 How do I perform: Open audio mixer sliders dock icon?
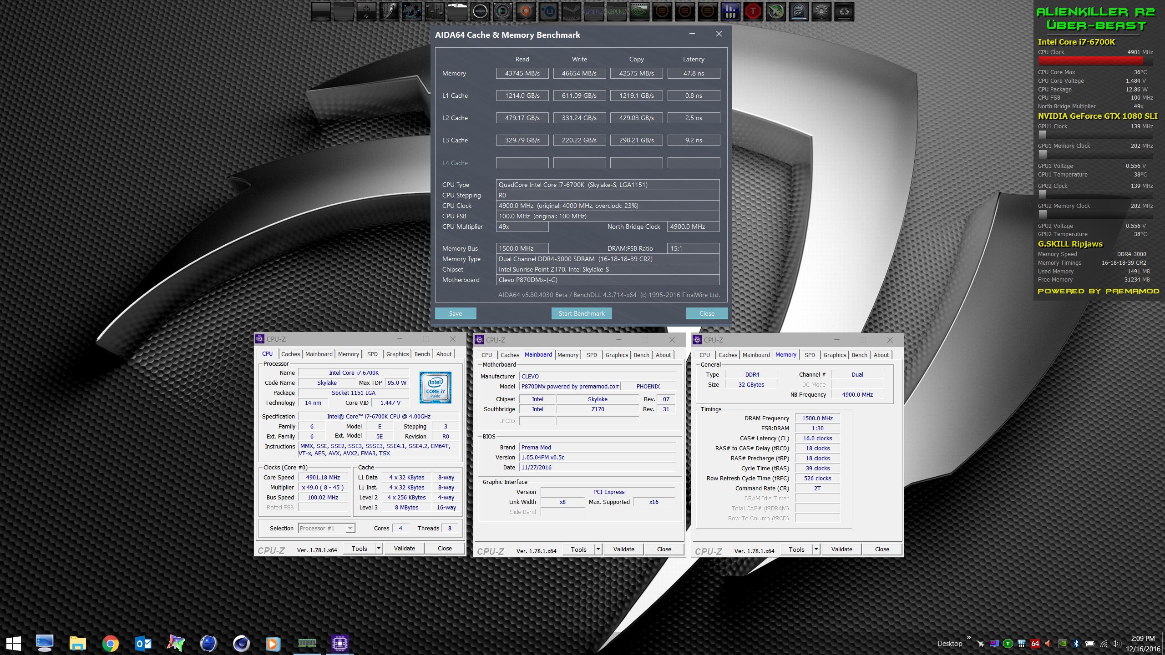[x=435, y=12]
